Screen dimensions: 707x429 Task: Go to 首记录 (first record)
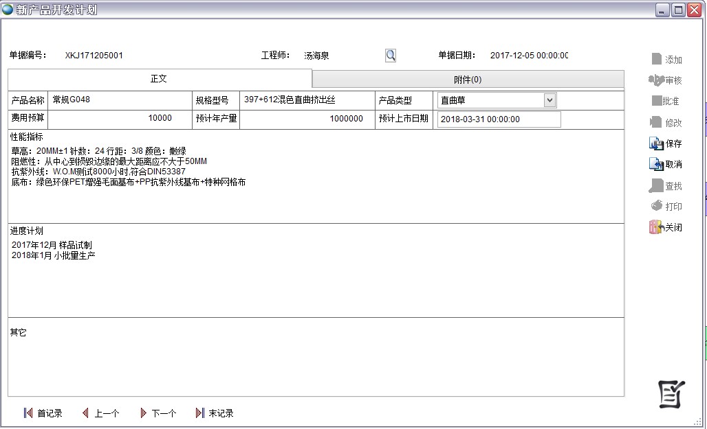43,413
